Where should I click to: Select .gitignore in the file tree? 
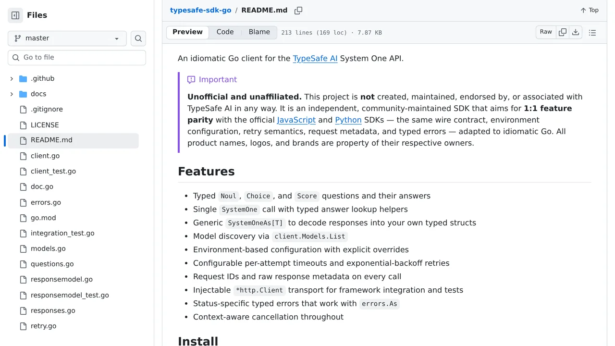point(47,110)
